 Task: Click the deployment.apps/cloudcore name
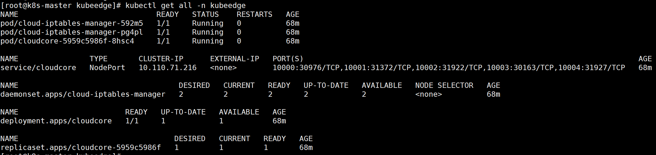click(x=56, y=121)
